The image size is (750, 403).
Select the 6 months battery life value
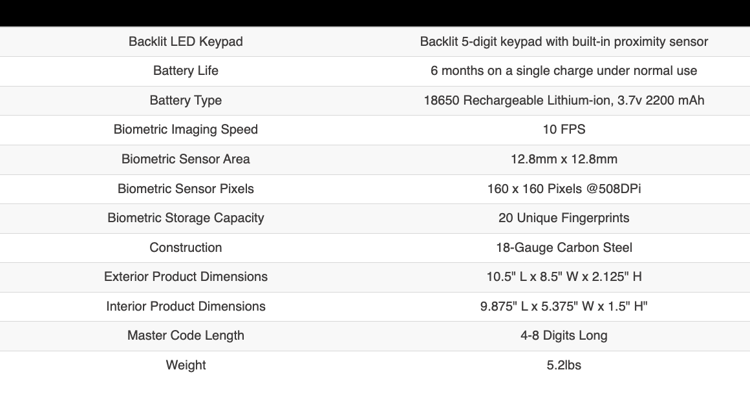(x=564, y=70)
